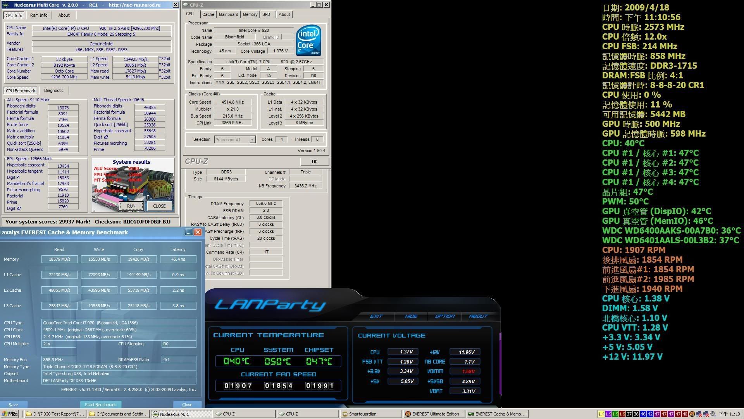Select the CPU Benchmark tab
This screenshot has height=419, width=744.
click(21, 90)
